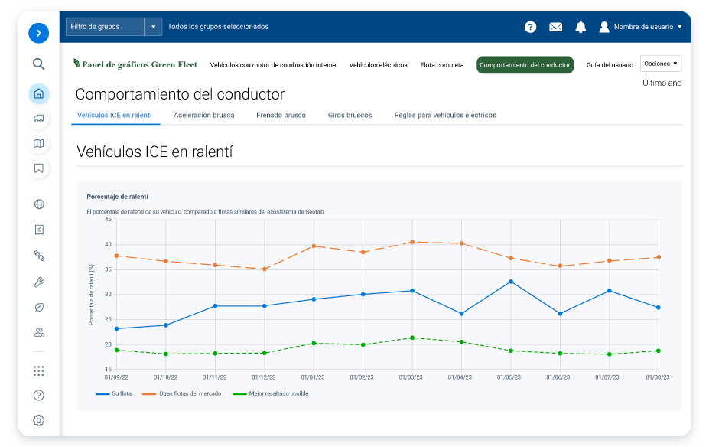Viewport: 709px width, 447px height.
Task: Open the Filtro de grupos dropdown arrow
Action: (x=152, y=26)
